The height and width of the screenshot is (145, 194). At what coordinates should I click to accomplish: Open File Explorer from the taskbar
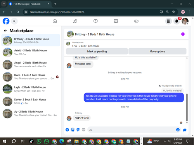coord(76,141)
